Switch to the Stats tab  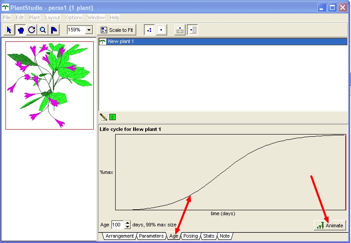coord(208,236)
